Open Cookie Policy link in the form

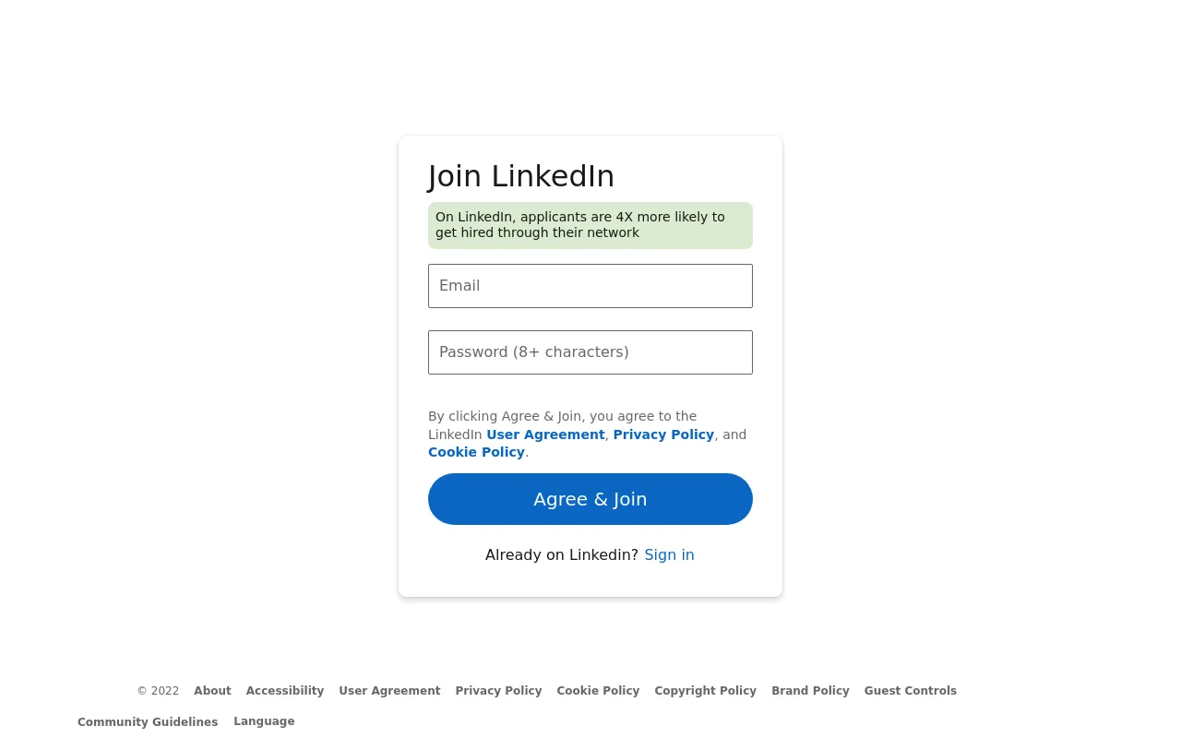click(476, 452)
